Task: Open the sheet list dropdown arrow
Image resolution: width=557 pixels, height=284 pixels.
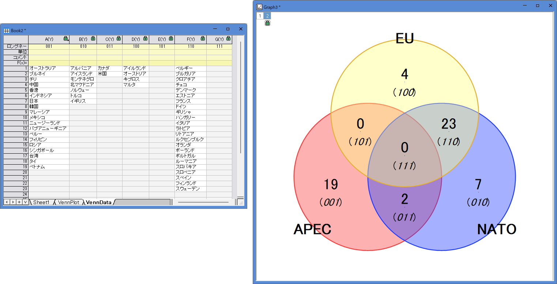Action: 25,202
